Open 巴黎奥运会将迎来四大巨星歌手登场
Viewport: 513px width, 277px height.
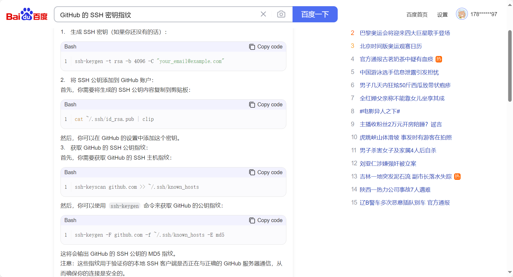pyautogui.click(x=405, y=33)
